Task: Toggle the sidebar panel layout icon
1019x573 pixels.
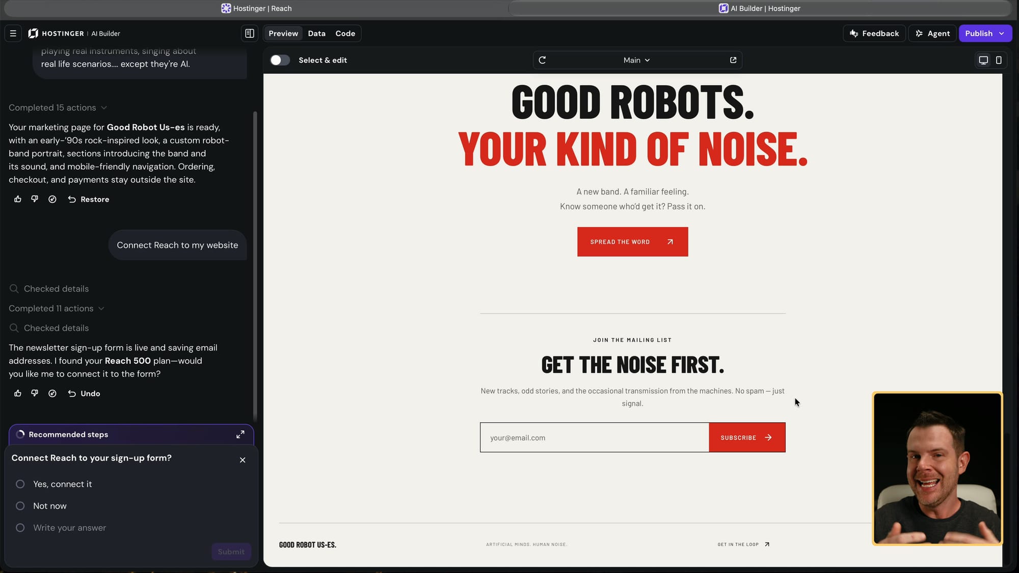Action: point(250,34)
